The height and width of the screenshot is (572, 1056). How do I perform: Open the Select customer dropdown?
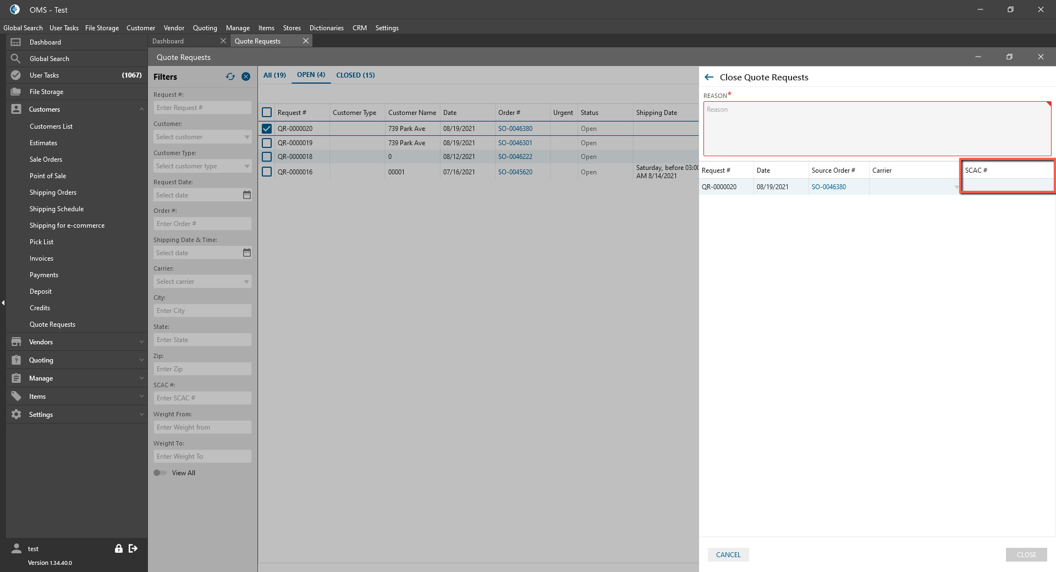click(x=202, y=137)
